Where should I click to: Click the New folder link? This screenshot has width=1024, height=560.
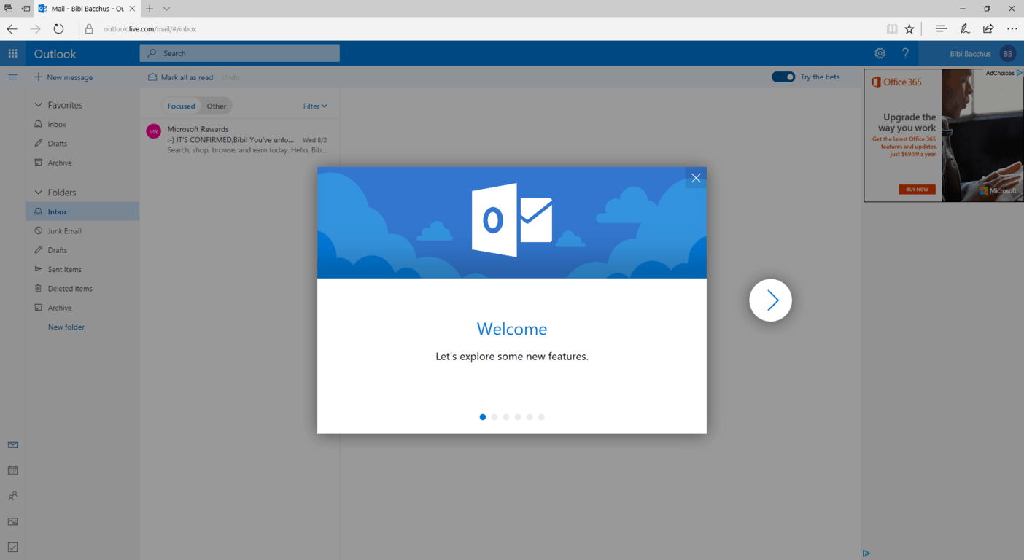coord(66,327)
